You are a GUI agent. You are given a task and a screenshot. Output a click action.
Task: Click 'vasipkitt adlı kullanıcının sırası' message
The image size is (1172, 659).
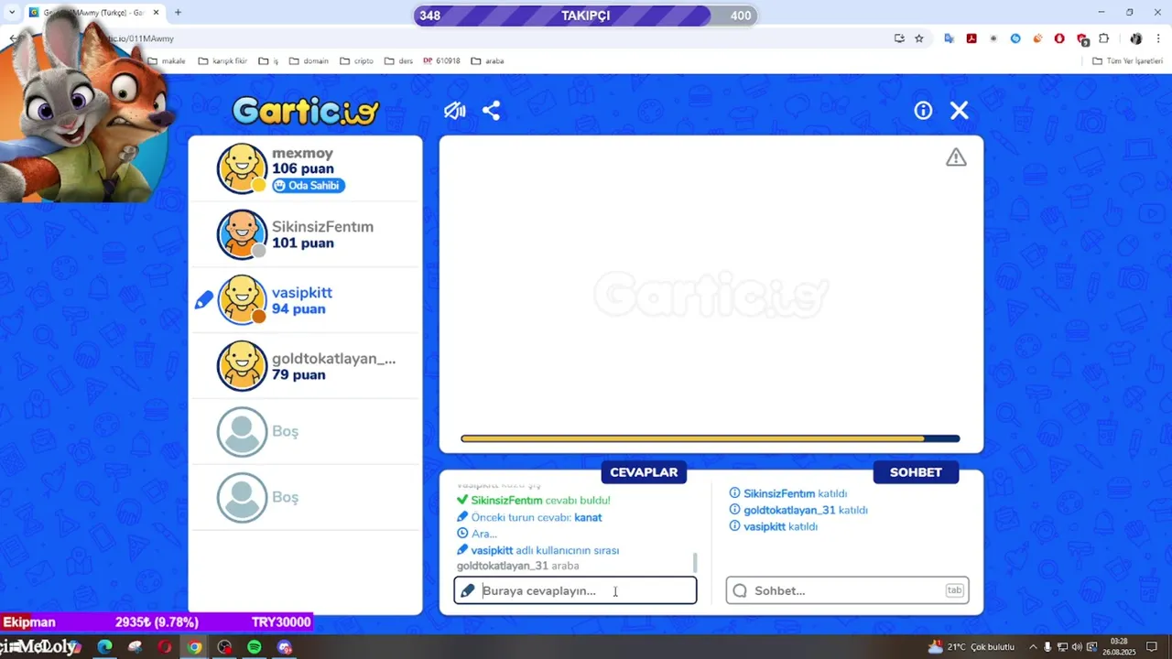coord(538,550)
